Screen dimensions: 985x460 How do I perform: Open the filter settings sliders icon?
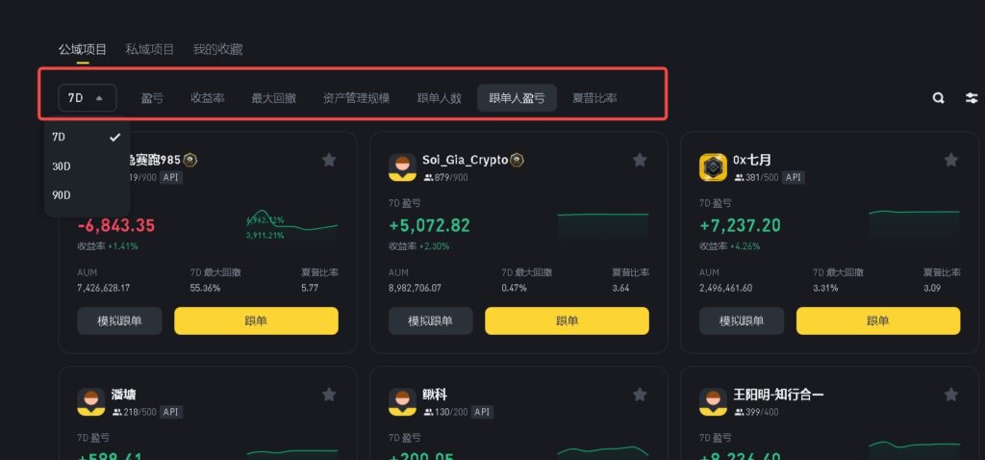(972, 98)
